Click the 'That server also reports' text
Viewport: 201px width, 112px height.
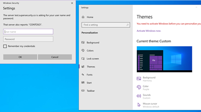(x=23, y=25)
